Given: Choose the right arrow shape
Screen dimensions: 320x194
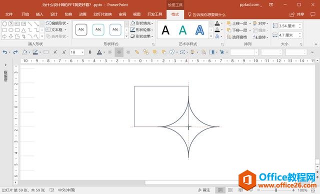Looking at the screenshot, I should point(4,36).
